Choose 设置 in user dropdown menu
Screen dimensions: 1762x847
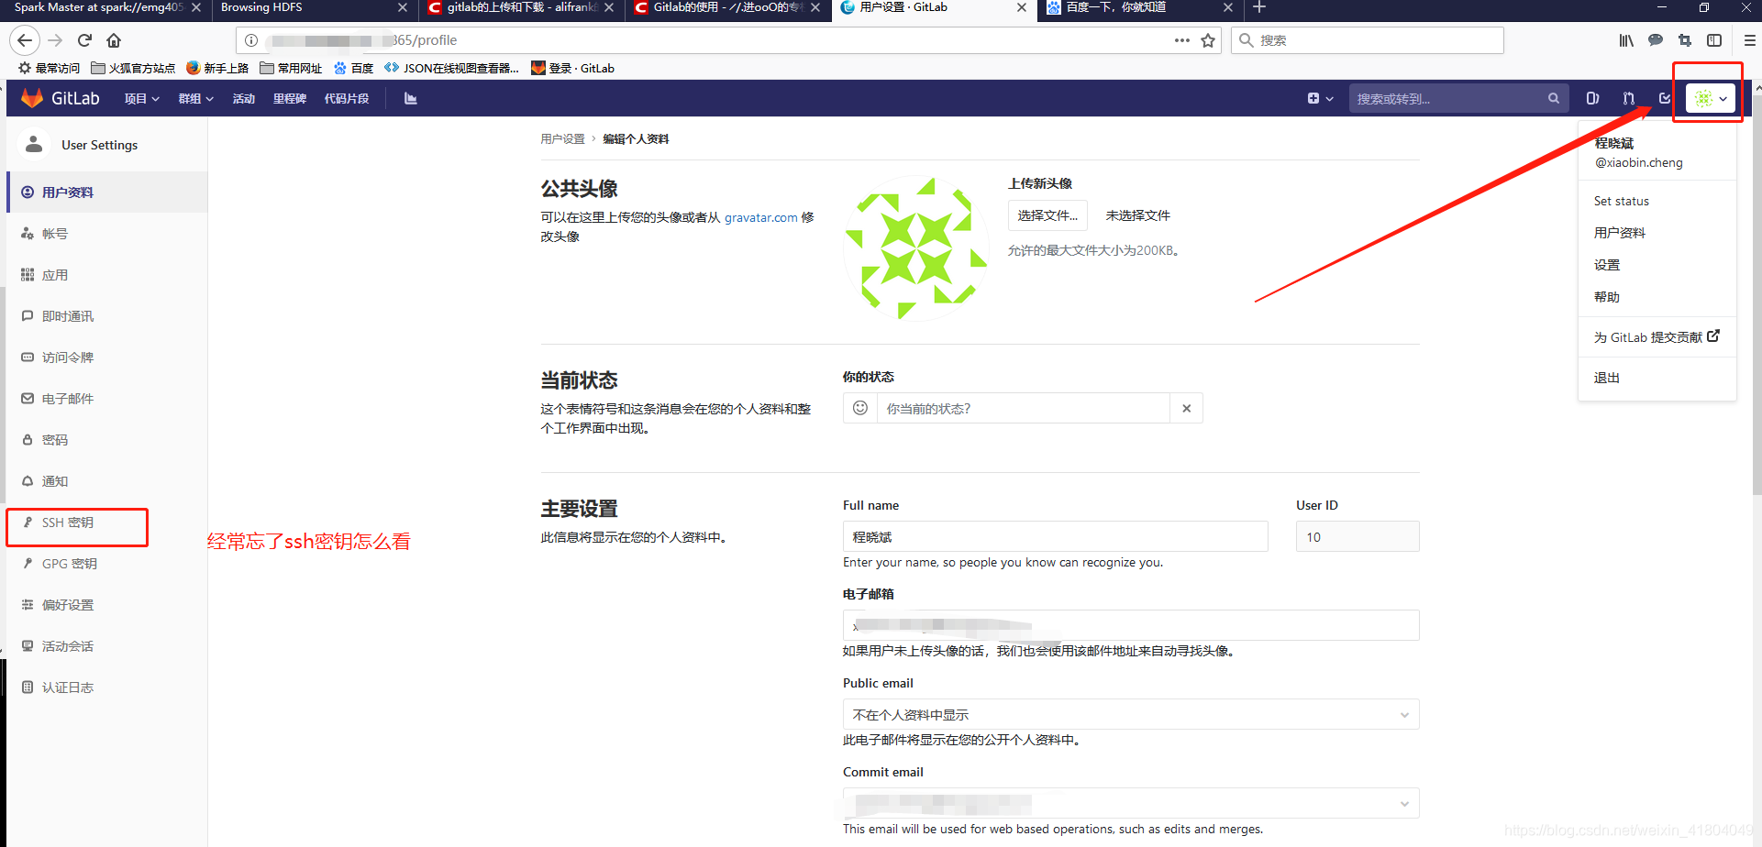(x=1606, y=265)
